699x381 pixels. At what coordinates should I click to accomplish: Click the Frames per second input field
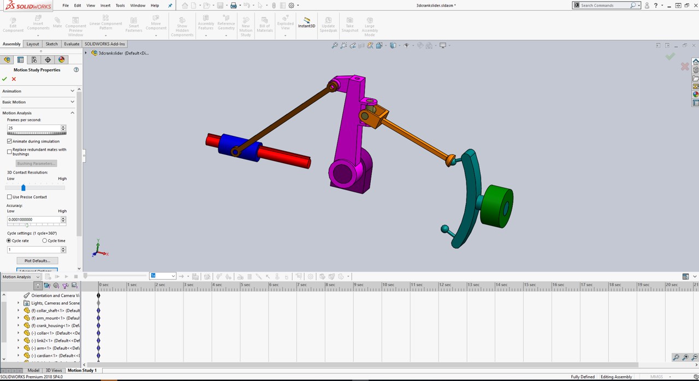(x=34, y=128)
